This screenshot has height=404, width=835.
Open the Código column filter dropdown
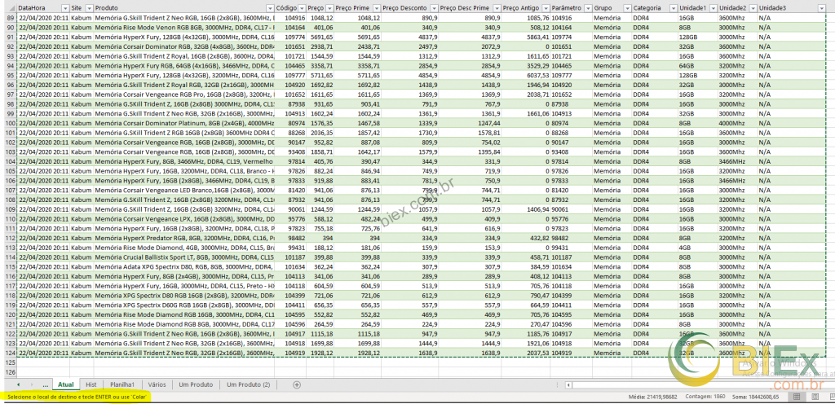coord(302,8)
